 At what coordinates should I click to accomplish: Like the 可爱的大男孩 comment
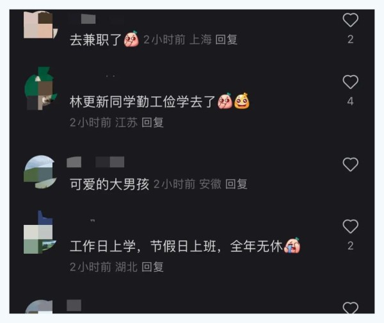click(351, 164)
